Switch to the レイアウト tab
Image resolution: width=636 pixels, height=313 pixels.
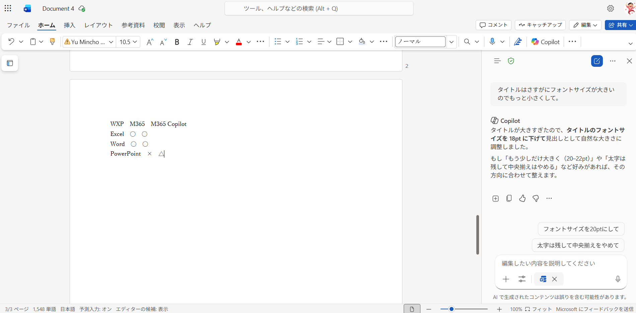click(98, 25)
